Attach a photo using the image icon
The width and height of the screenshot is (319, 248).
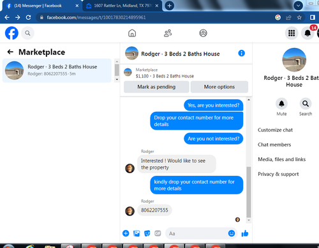click(137, 233)
